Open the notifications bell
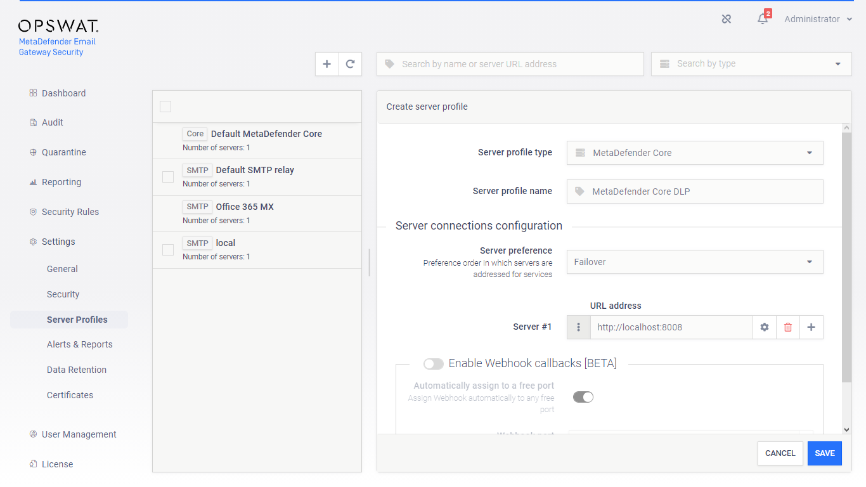This screenshot has width=866, height=487. click(x=763, y=19)
